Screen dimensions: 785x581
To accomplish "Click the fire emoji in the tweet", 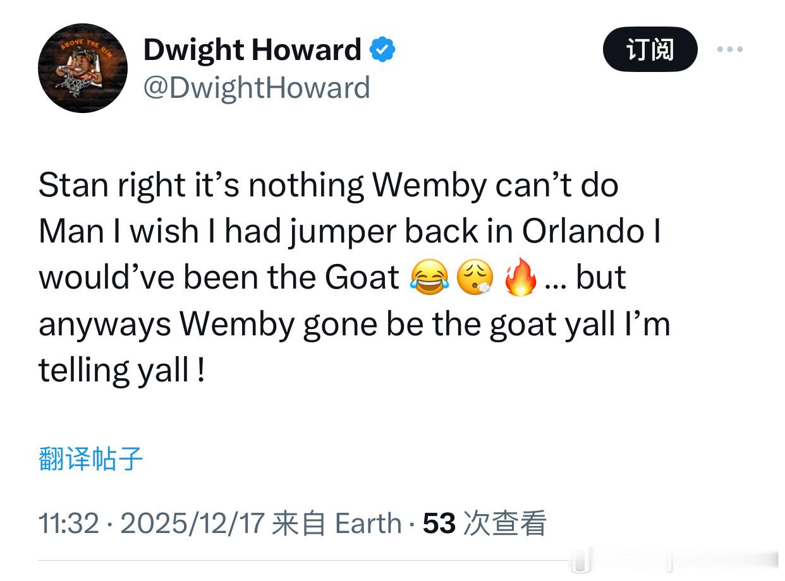I will [x=520, y=279].
